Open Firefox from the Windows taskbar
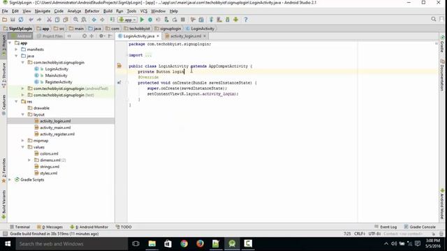Image resolution: width=447 pixels, height=251 pixels. click(x=200, y=243)
